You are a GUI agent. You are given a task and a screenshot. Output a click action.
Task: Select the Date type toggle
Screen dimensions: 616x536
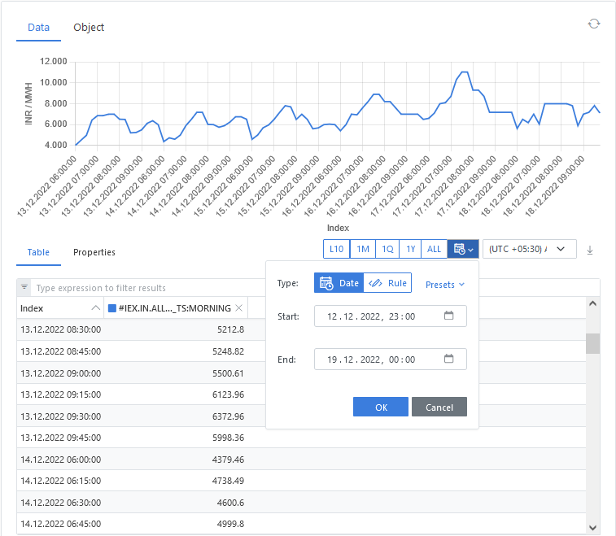[x=339, y=283]
